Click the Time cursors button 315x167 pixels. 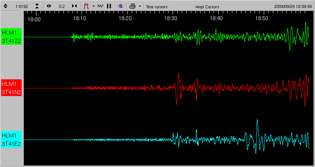pyautogui.click(x=157, y=6)
